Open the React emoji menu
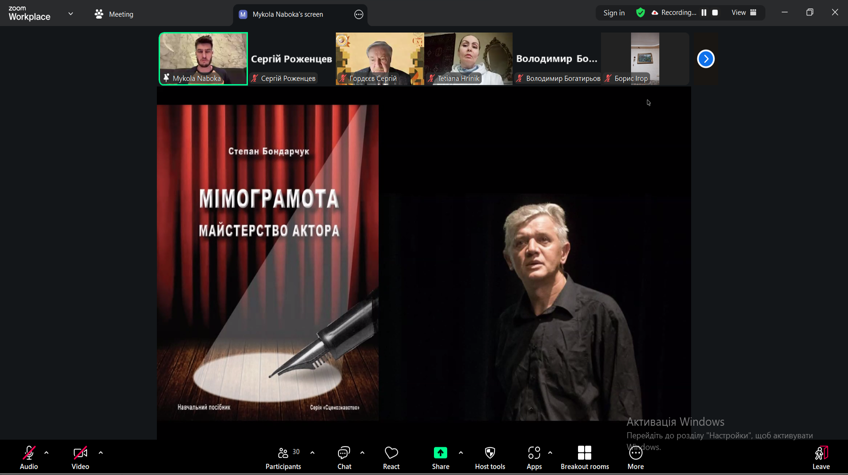 391,457
